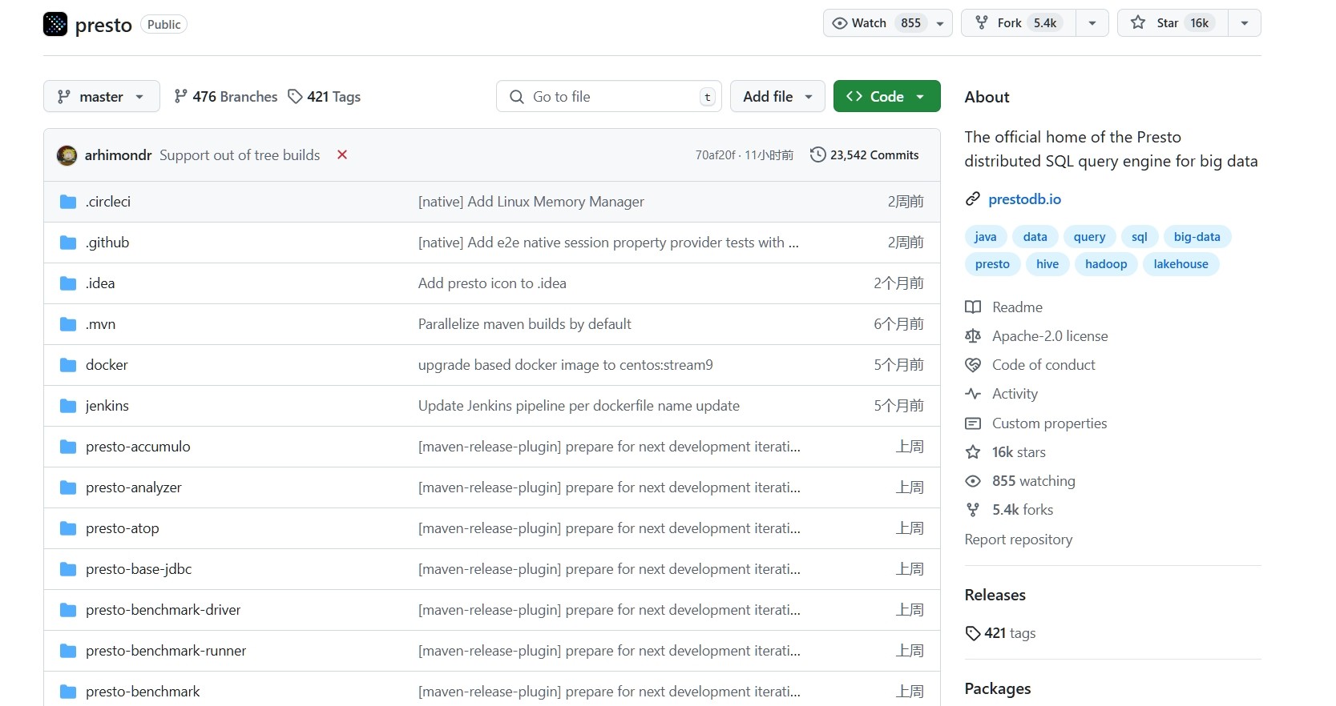Click the pulse icon beside Activity
The height and width of the screenshot is (706, 1336).
[973, 394]
